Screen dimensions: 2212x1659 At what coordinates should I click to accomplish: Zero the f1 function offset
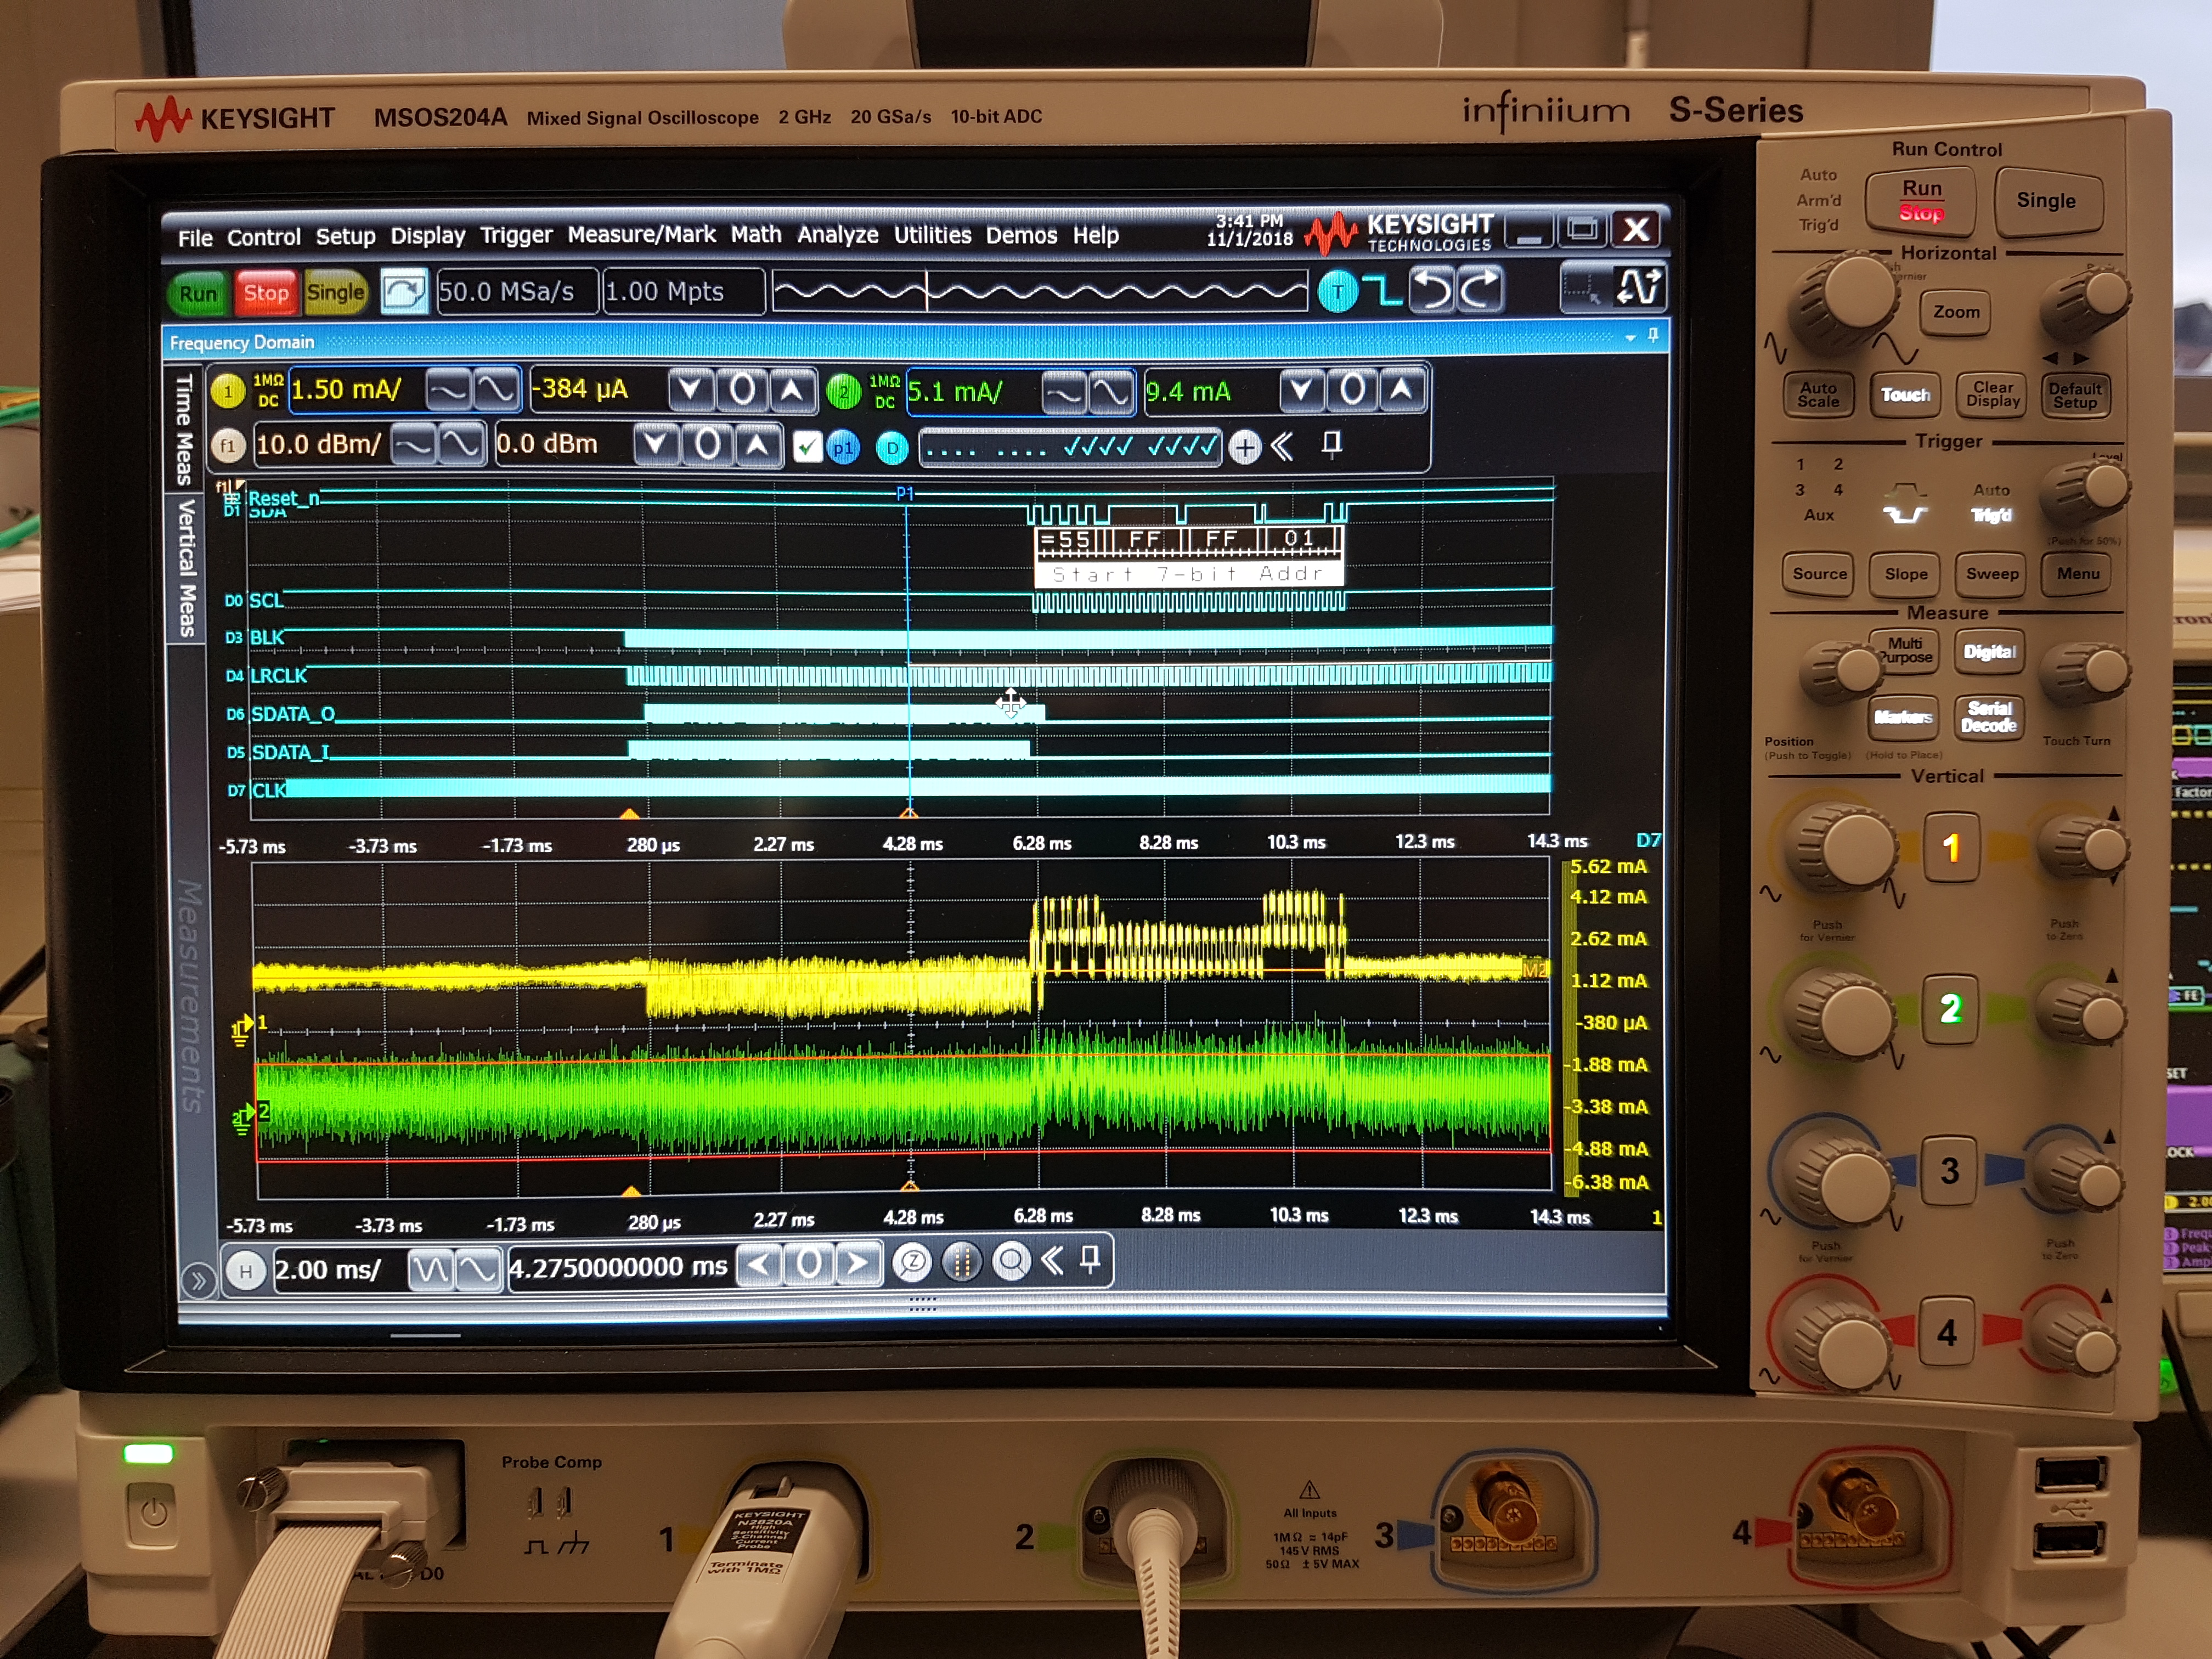pos(707,444)
